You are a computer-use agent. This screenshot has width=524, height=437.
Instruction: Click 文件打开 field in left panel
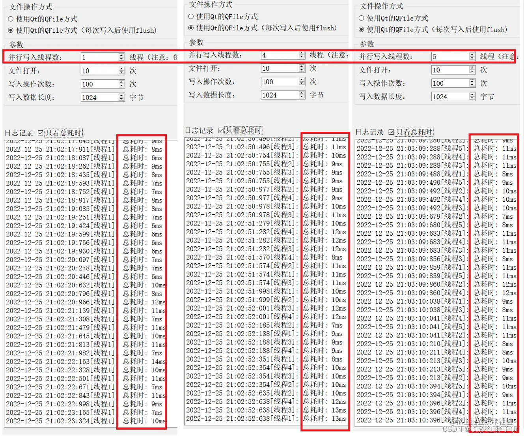pyautogui.click(x=99, y=71)
